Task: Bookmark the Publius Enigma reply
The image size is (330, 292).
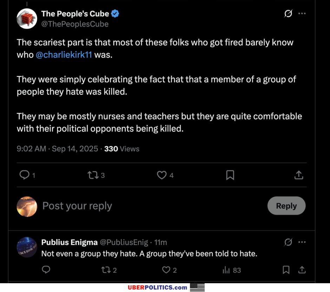Action: tap(286, 270)
